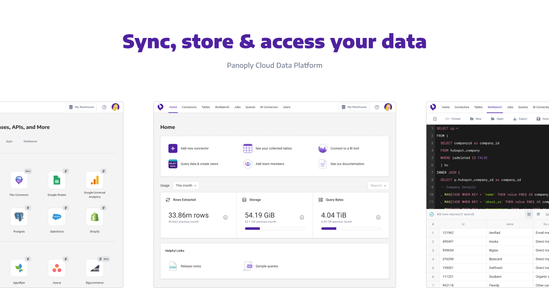This screenshot has width=549, height=288.
Task: Open My Warehouse selector in connectors window
Action: (x=81, y=107)
